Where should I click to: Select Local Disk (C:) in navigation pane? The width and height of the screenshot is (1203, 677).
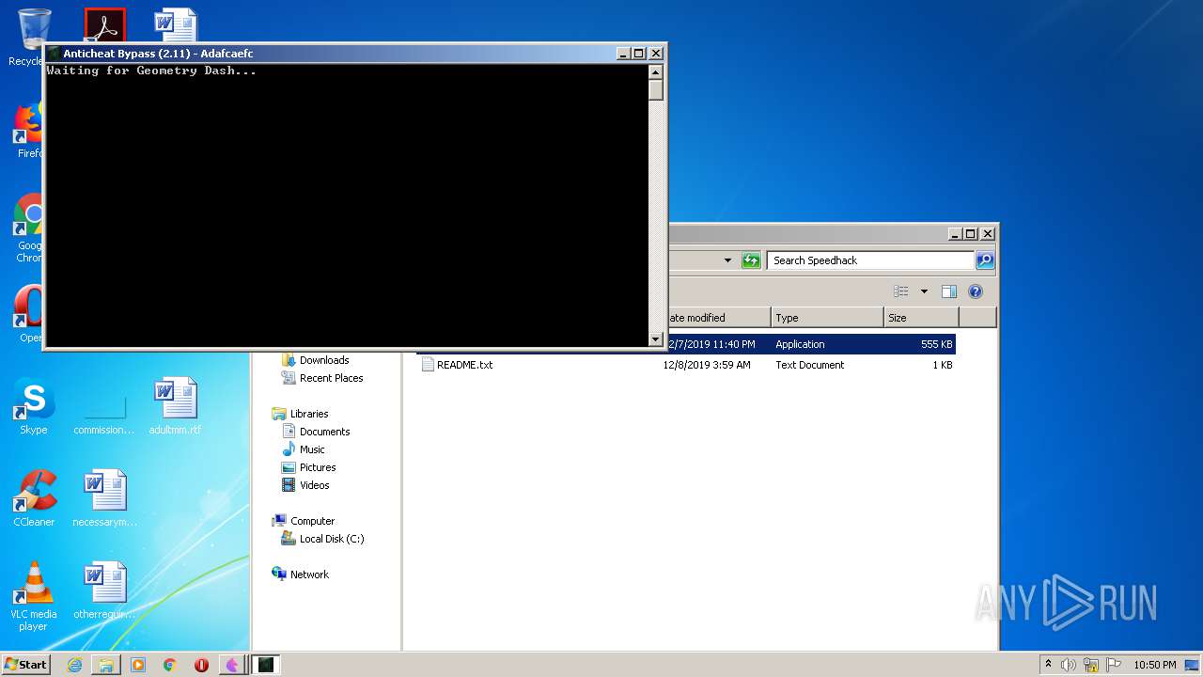332,539
